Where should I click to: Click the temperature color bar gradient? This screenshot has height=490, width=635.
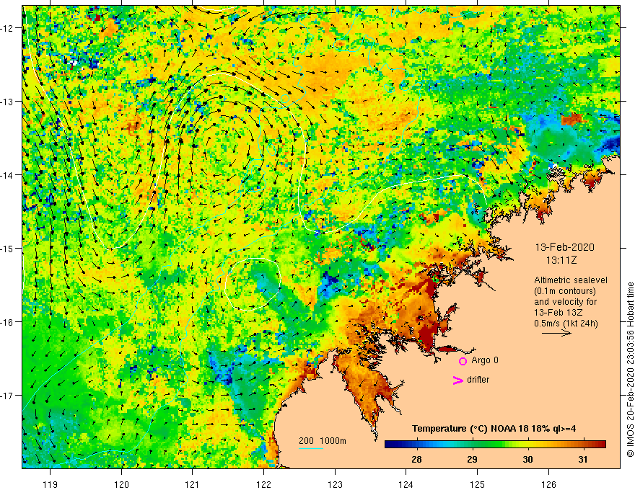point(495,445)
